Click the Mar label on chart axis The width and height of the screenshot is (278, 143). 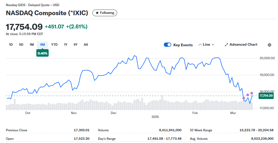pos(233,113)
